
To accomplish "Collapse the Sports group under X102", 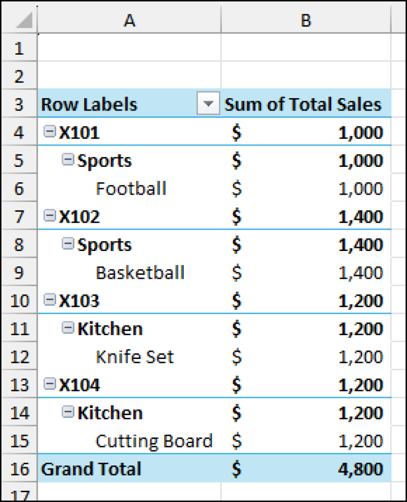I will (67, 244).
